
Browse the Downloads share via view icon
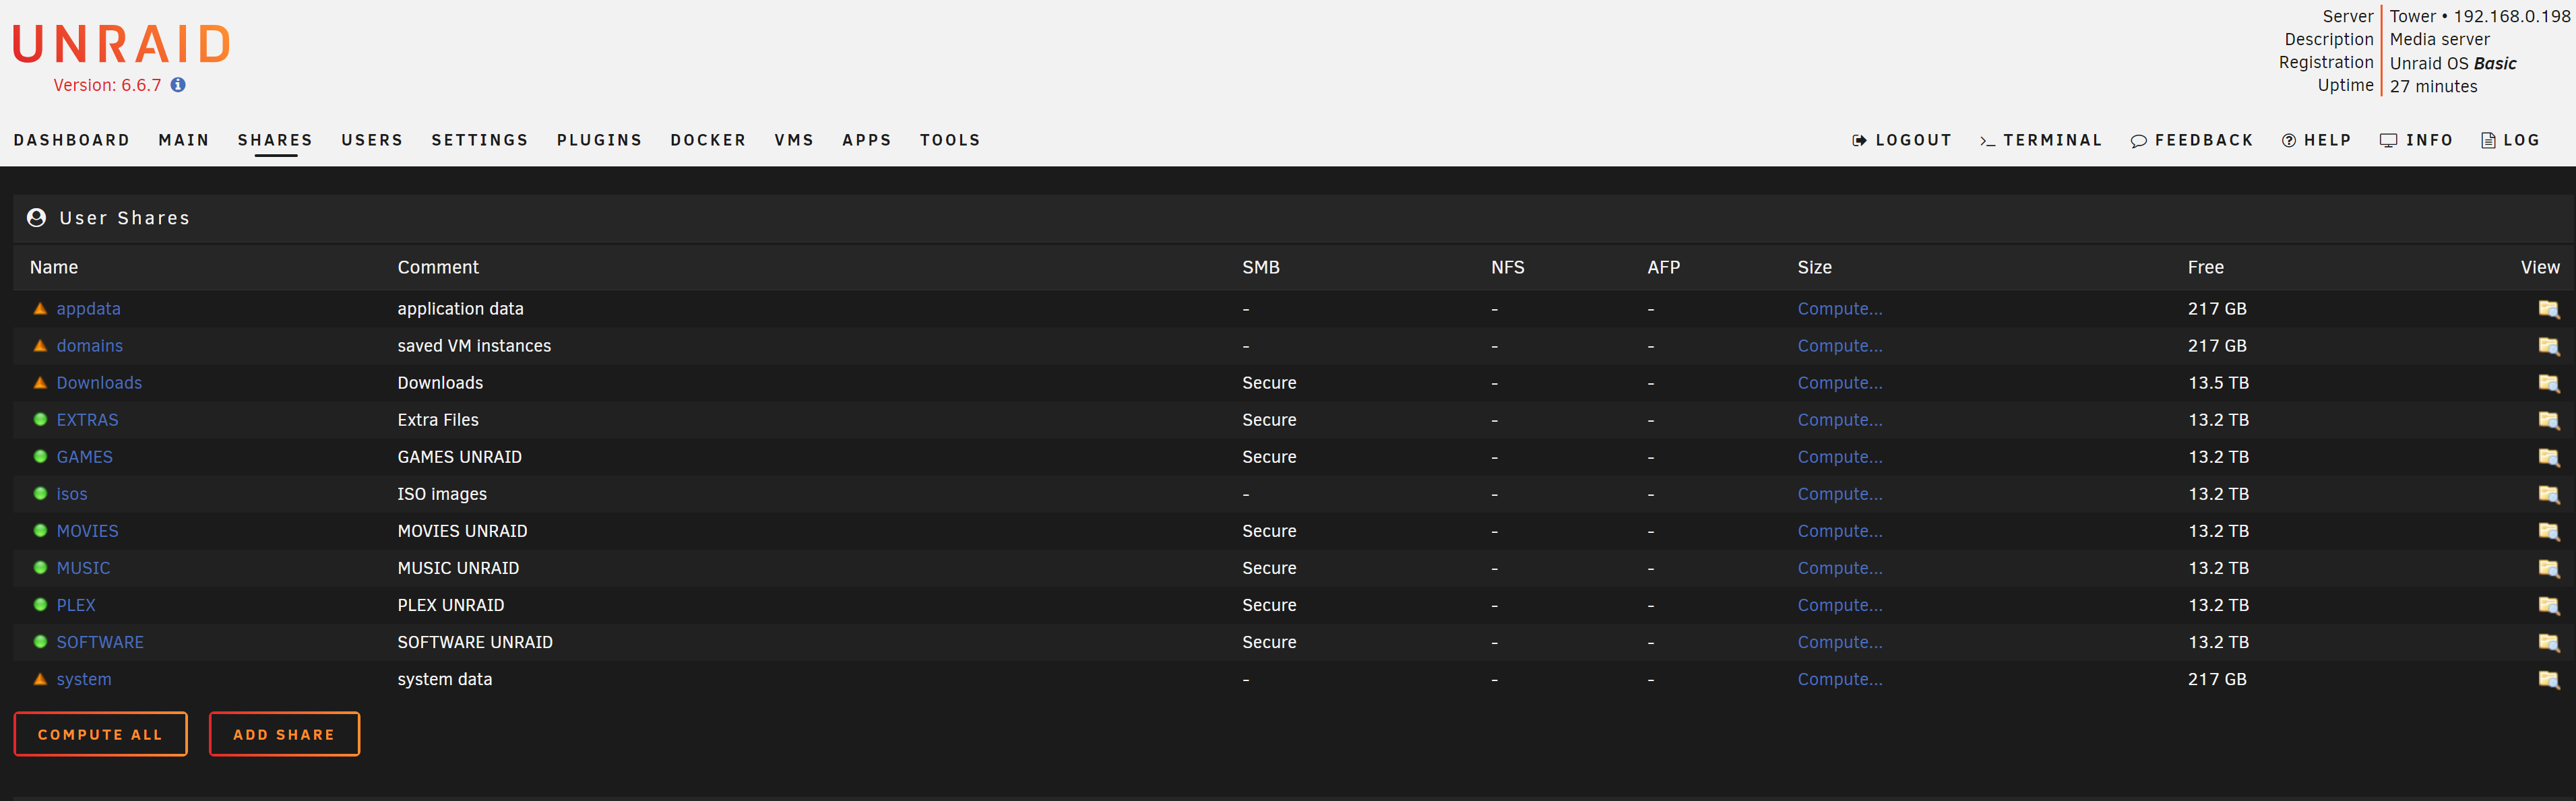pos(2548,383)
